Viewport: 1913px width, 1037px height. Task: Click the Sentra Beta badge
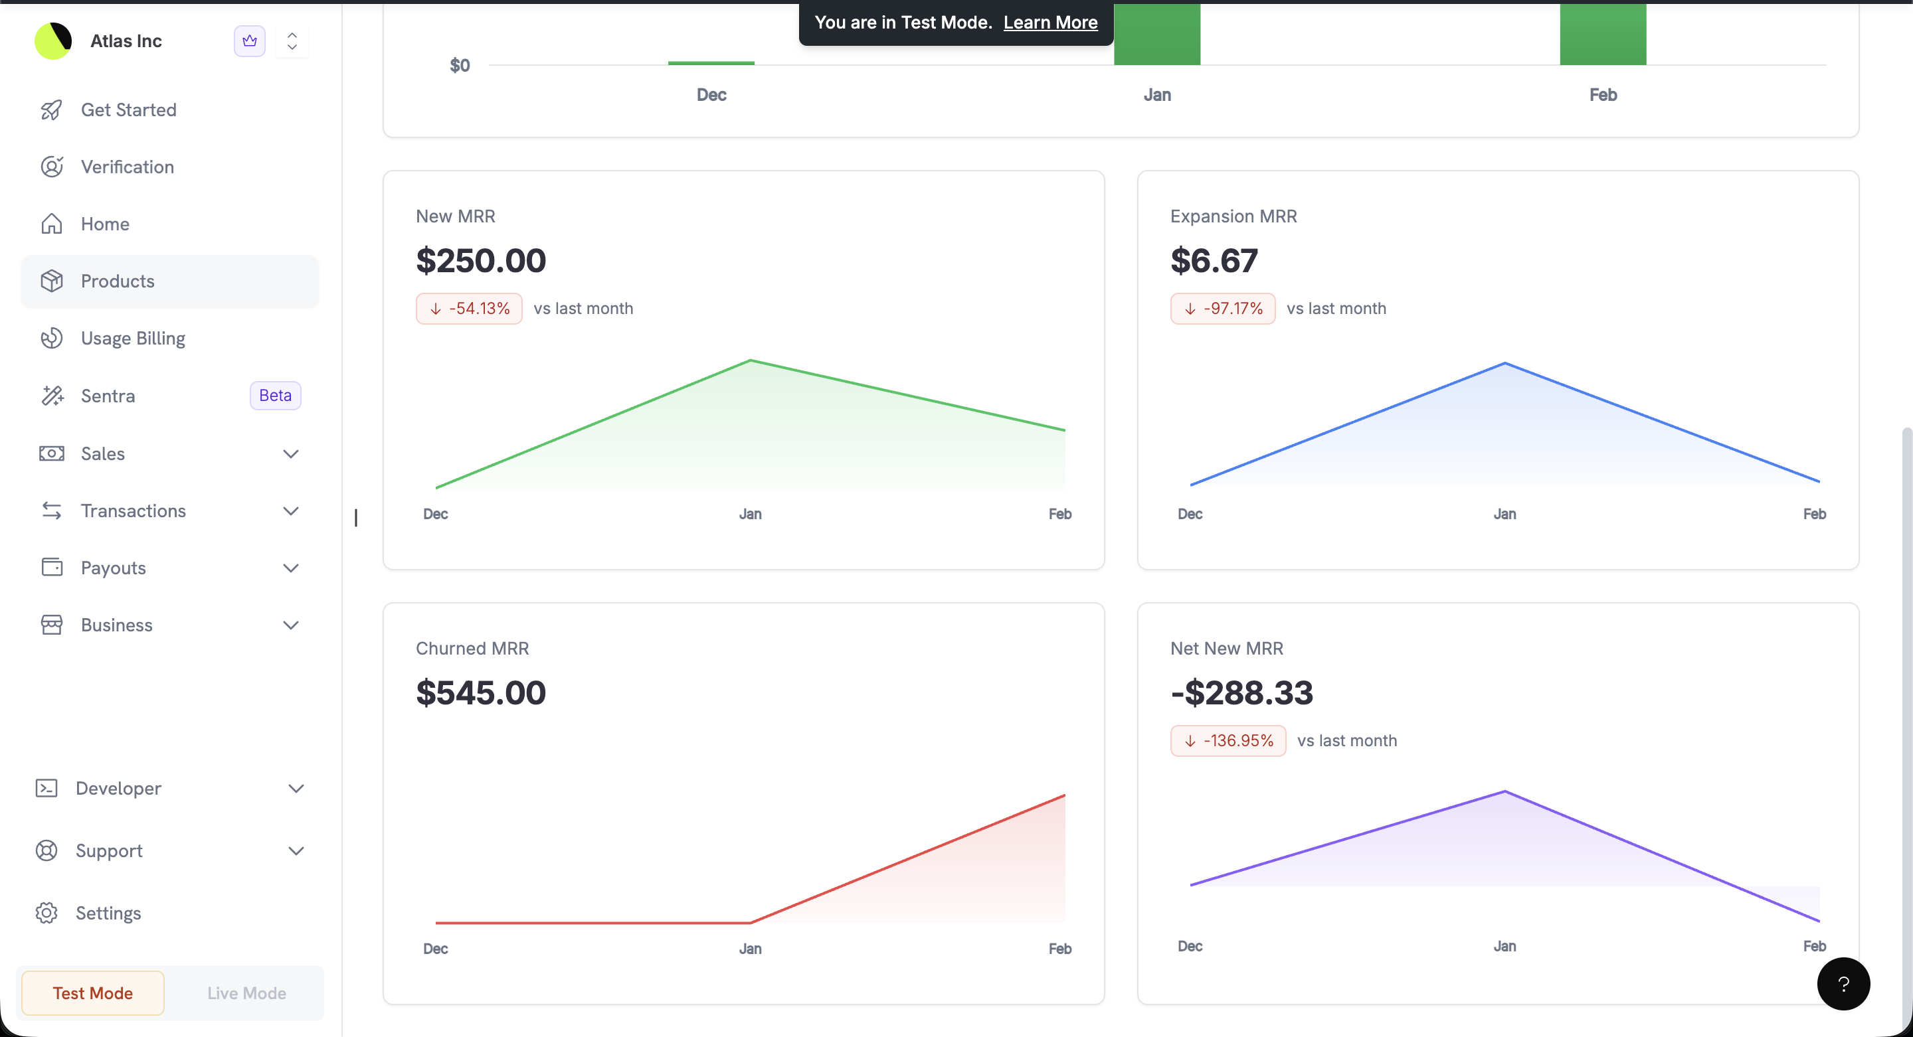coord(274,395)
